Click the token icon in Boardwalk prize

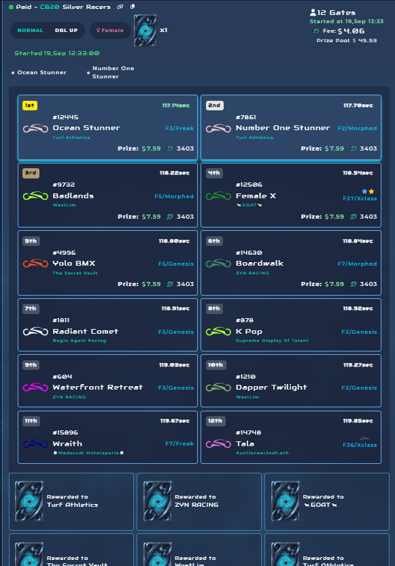(x=354, y=284)
